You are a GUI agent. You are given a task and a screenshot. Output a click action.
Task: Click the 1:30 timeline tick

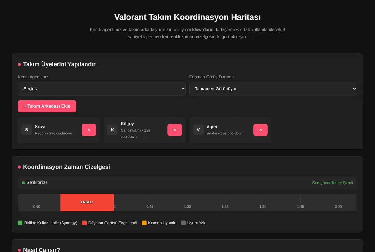point(263,206)
